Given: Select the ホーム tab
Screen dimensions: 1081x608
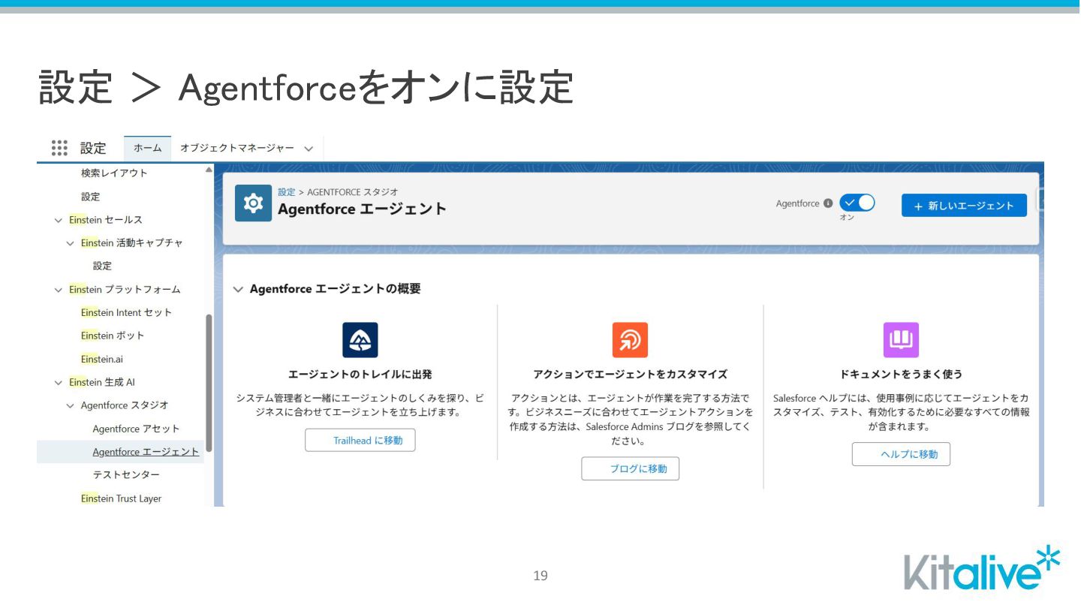Looking at the screenshot, I should tap(147, 148).
